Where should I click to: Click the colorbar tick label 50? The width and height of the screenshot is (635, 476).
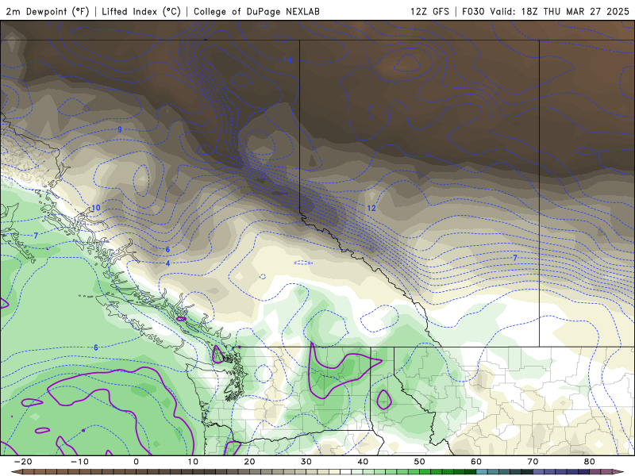(x=420, y=462)
